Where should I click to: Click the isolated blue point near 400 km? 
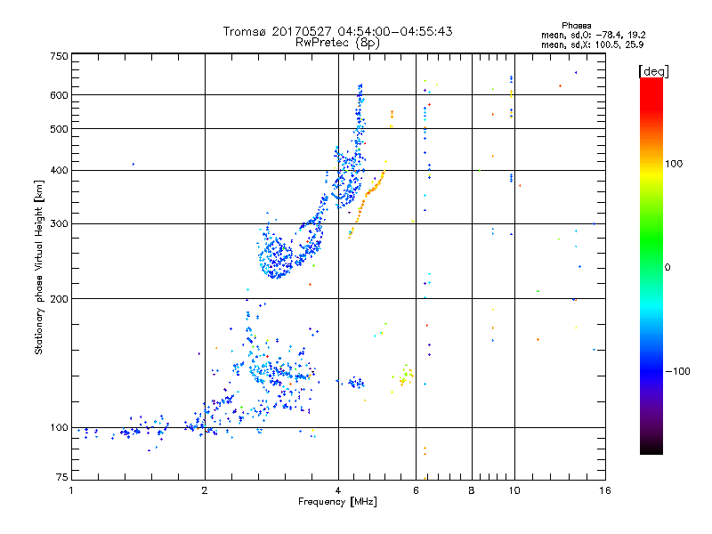(133, 165)
